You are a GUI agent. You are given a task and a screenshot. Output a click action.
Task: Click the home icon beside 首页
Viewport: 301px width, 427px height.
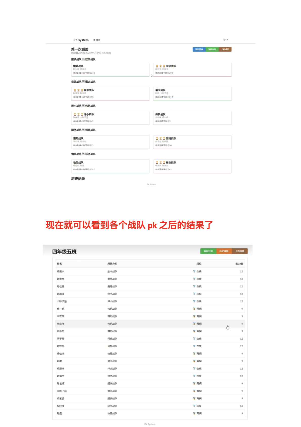(94, 40)
